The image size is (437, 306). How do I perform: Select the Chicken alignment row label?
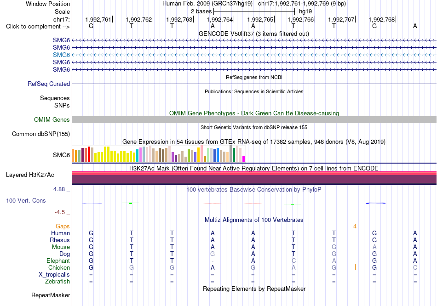coord(59,267)
